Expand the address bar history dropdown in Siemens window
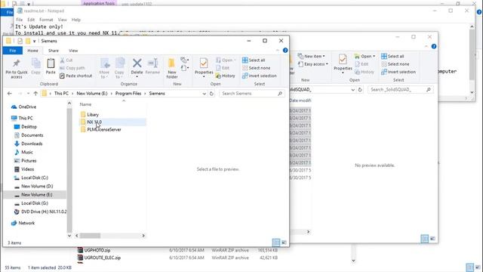The width and height of the screenshot is (483, 272). tap(204, 94)
